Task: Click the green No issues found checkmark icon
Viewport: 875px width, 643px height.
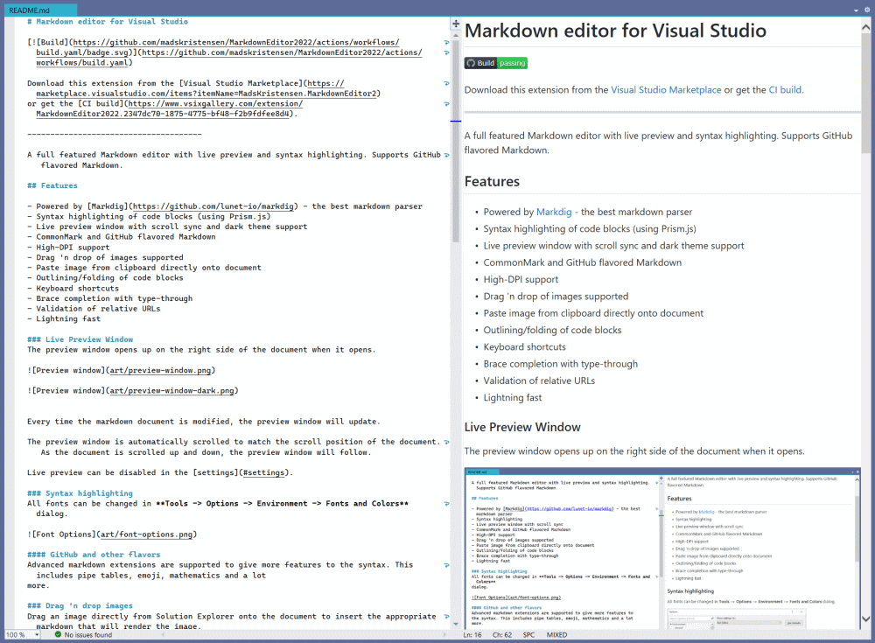Action: click(x=58, y=634)
